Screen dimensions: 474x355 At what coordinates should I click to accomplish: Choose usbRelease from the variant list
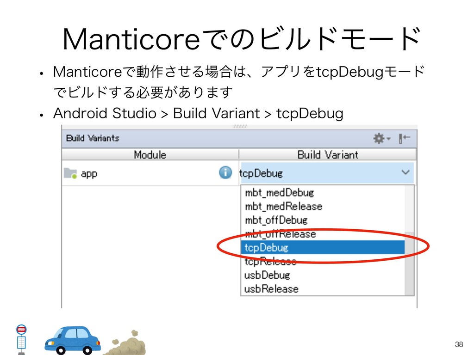coord(323,289)
